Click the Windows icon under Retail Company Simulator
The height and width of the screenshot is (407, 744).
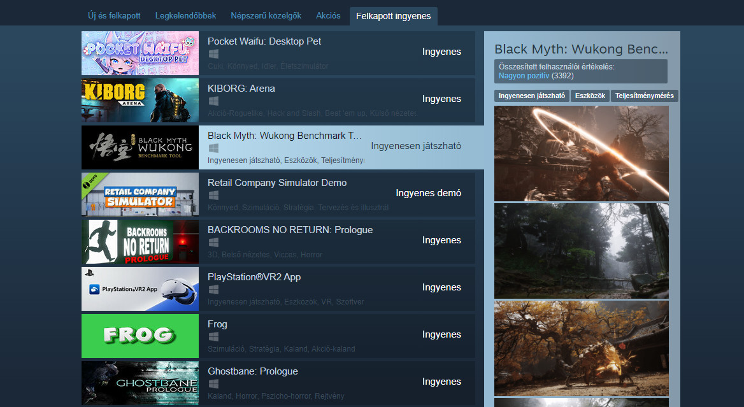click(x=213, y=195)
